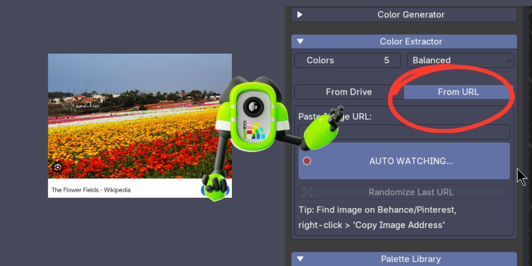Open the Balanced mode dropdown

pos(460,60)
